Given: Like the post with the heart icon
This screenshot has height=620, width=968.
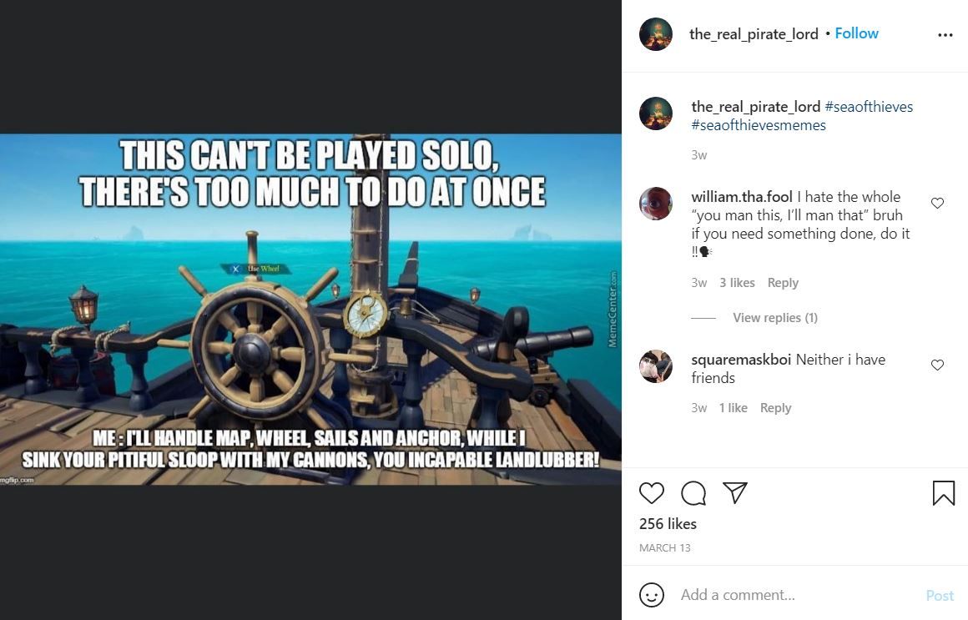Looking at the screenshot, I should click(651, 493).
